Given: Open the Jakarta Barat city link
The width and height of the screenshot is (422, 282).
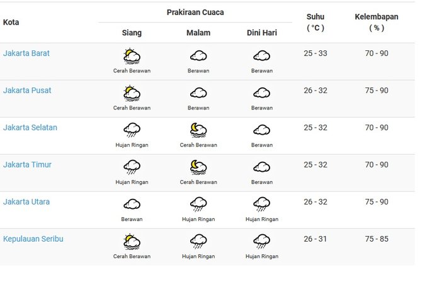Looking at the screenshot, I should pos(26,54).
